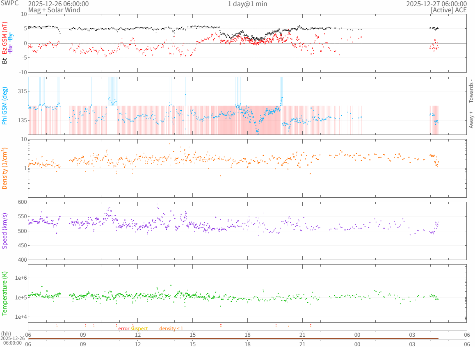Click the start time 2025-12-26 06:00:00 at top
This screenshot has height=347, width=475.
coord(58,4)
